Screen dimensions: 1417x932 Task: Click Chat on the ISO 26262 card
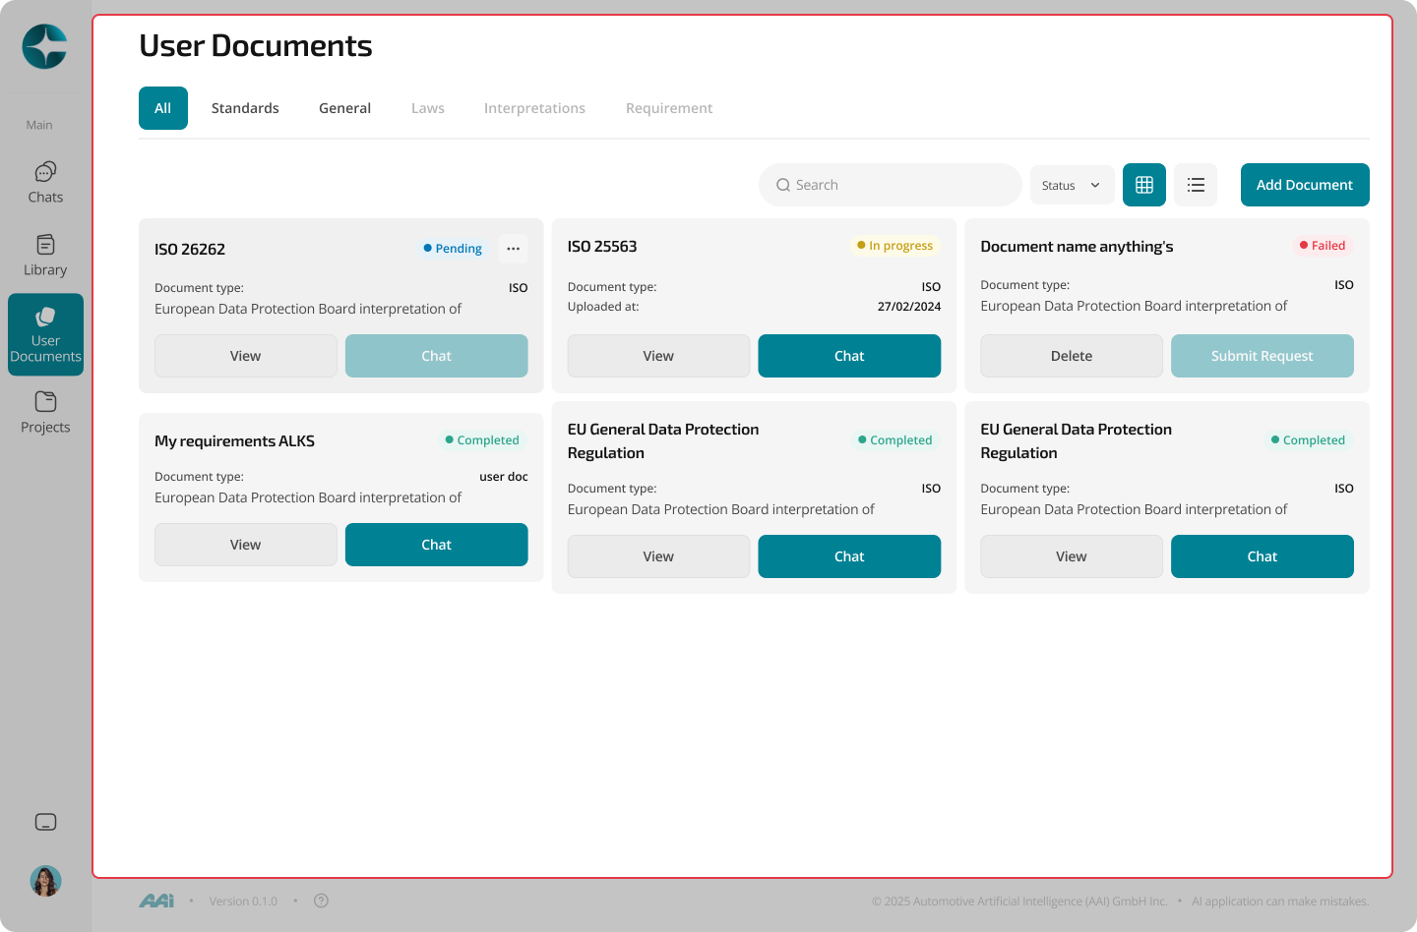[x=436, y=356]
